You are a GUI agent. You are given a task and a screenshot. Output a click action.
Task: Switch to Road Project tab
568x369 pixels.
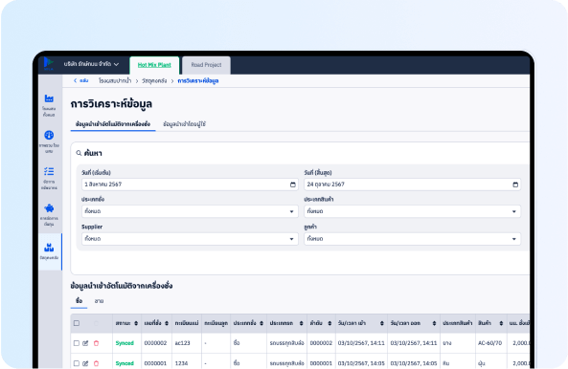pyautogui.click(x=206, y=65)
